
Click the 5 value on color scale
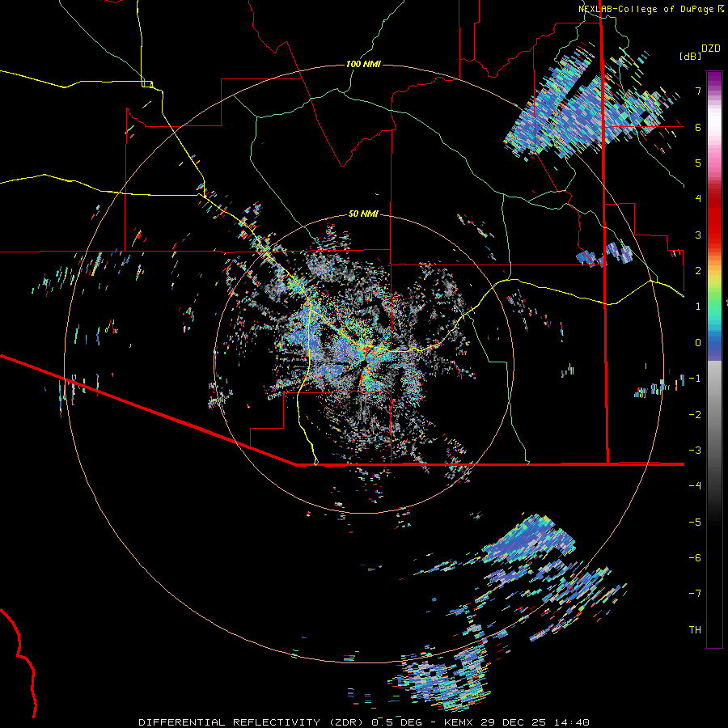[x=698, y=163]
